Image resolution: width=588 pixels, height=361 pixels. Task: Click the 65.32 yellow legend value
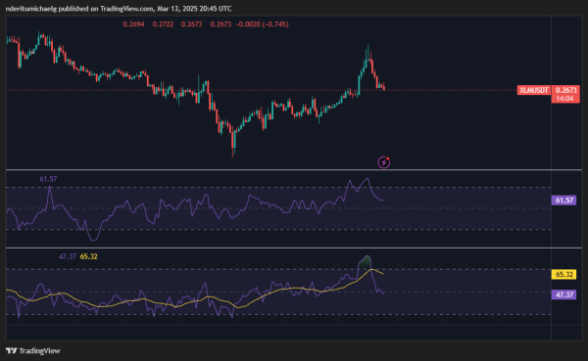(89, 256)
